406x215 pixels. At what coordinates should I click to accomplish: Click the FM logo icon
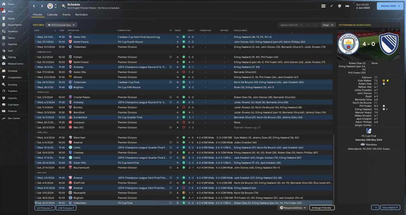347,6
